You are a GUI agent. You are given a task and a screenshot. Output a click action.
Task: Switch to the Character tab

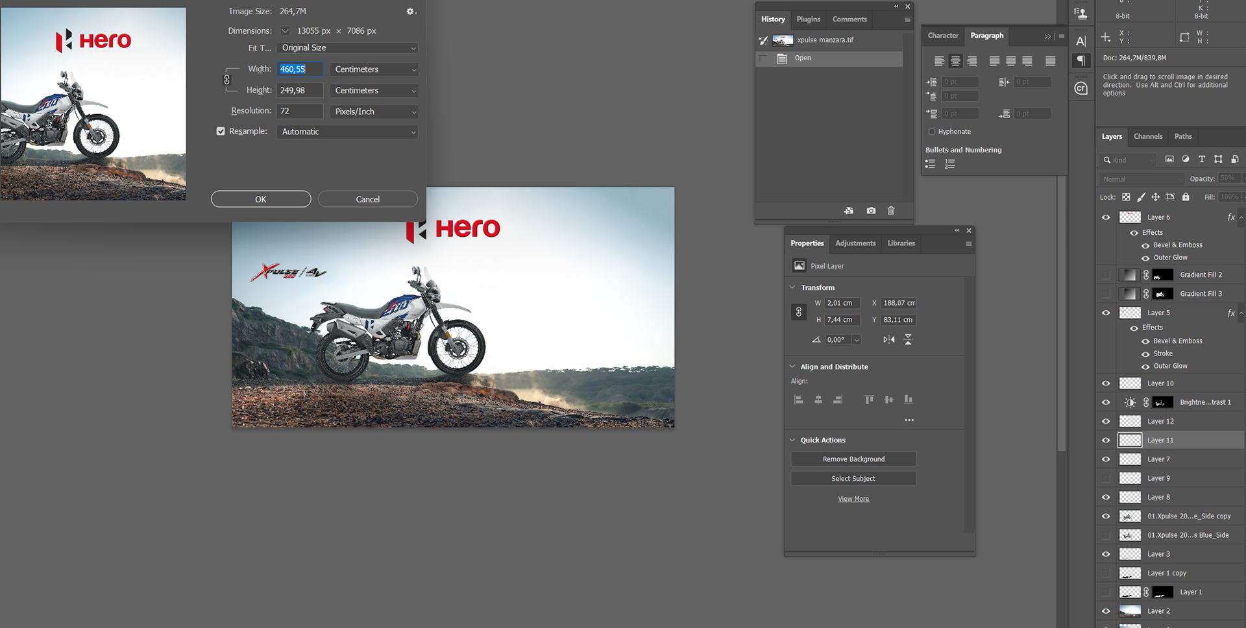click(x=943, y=36)
